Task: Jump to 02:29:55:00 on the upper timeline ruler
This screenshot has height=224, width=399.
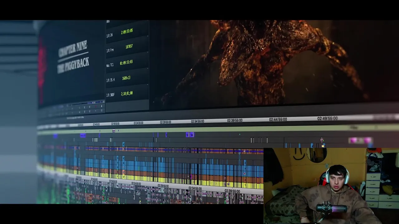Action: point(165,122)
